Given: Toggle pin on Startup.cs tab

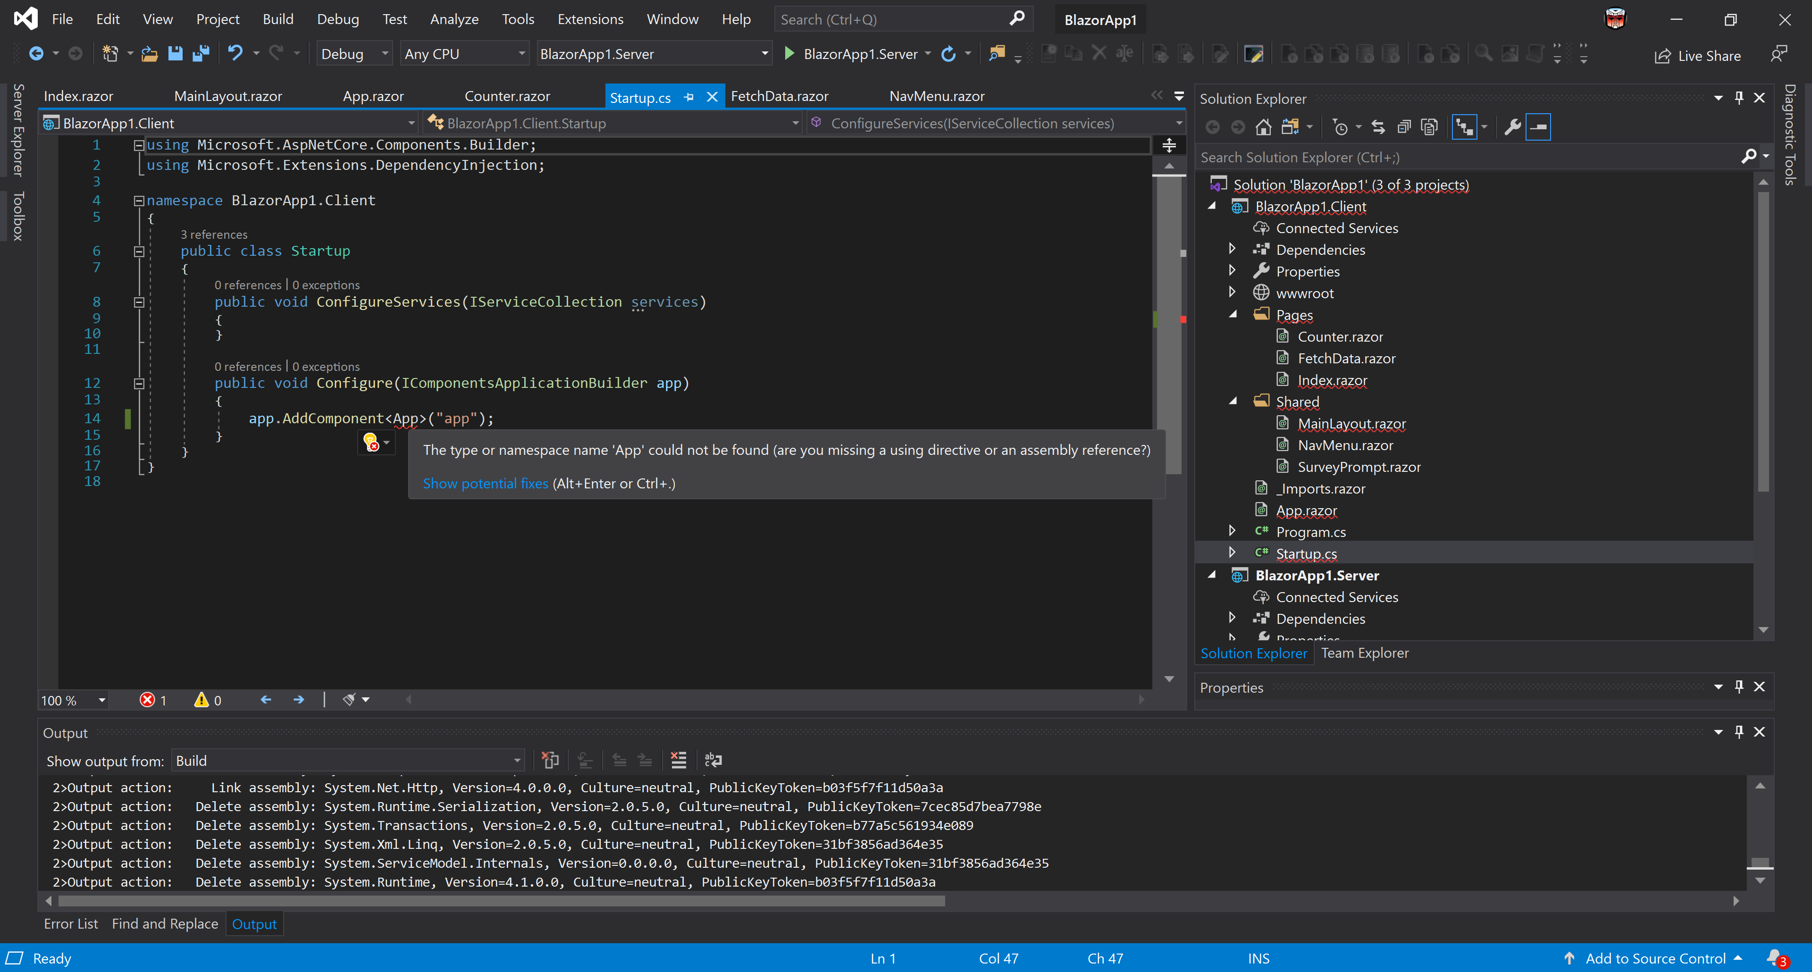Looking at the screenshot, I should click(688, 97).
